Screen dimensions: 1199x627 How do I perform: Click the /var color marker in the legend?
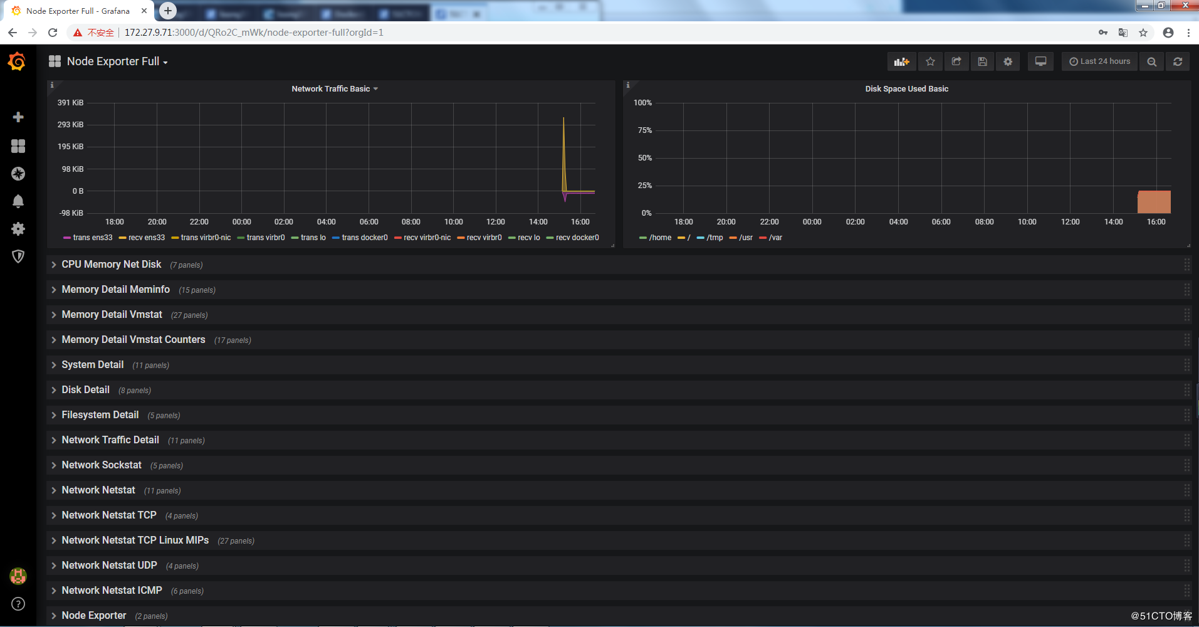(763, 237)
